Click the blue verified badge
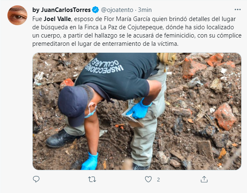This screenshot has height=193, width=247. (x=95, y=10)
